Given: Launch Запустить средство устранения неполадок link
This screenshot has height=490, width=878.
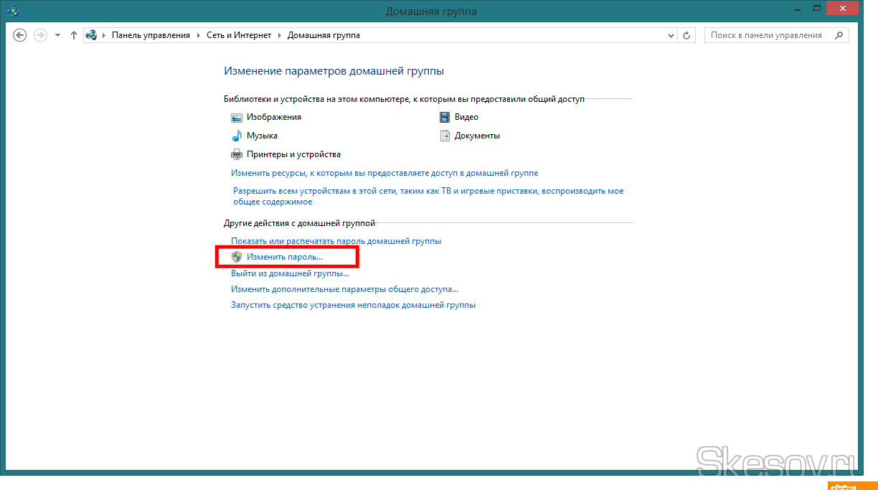Looking at the screenshot, I should (x=353, y=305).
